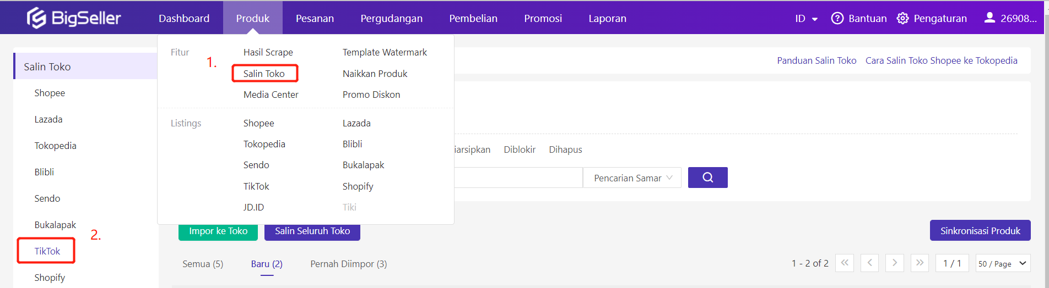Select Template Watermark menu entry
1049x288 pixels.
pos(385,52)
